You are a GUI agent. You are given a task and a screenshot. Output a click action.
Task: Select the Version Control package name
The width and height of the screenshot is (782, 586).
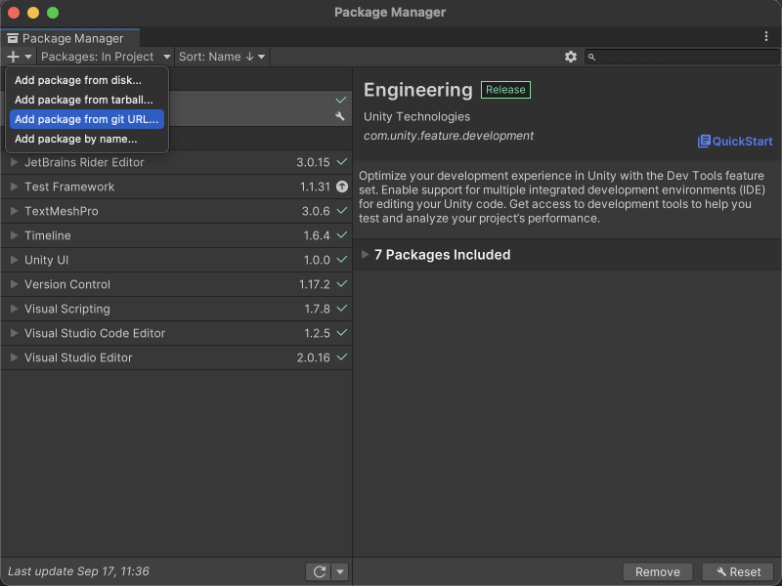(67, 284)
